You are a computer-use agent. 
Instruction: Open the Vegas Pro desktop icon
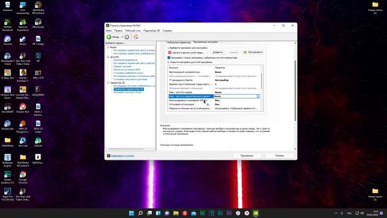click(x=7, y=194)
